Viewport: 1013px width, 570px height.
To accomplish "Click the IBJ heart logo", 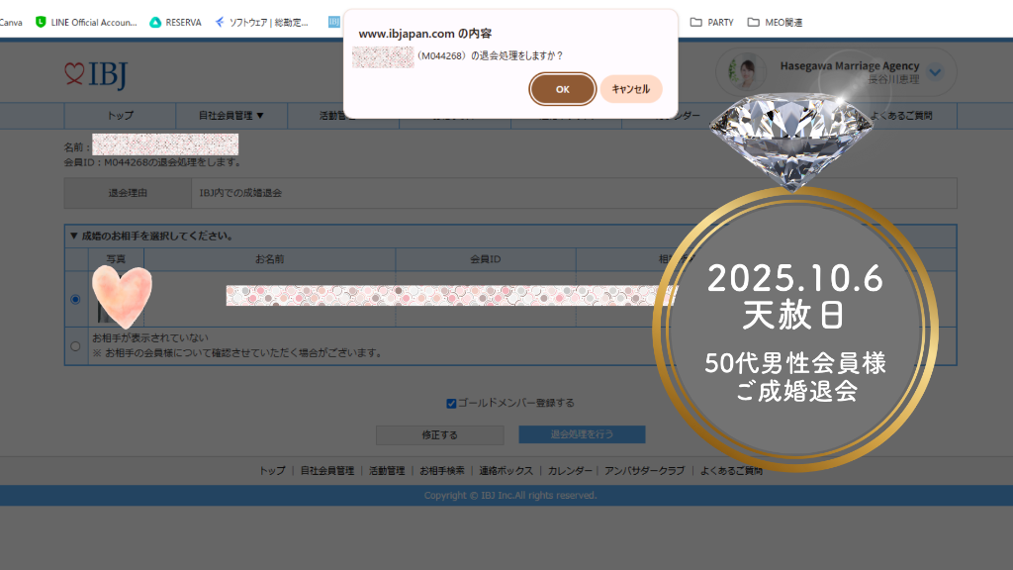I will pos(96,75).
